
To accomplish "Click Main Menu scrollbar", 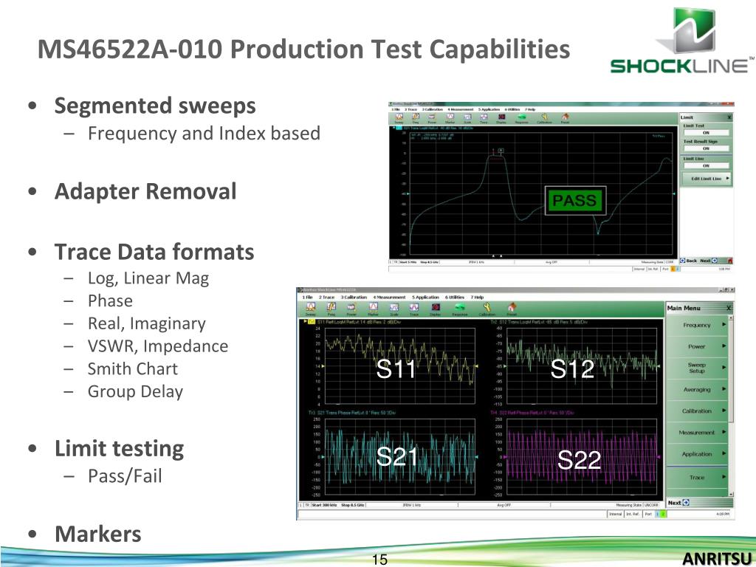I will tap(731, 405).
